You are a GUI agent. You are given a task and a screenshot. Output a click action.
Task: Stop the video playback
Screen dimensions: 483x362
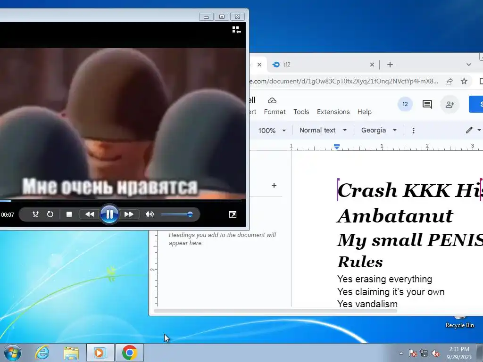(69, 214)
